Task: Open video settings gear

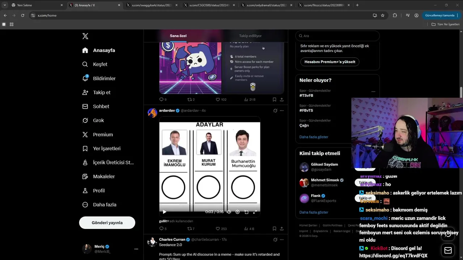Action: 238,212
